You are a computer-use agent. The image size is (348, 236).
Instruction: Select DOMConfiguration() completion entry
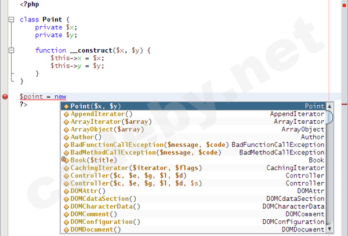coord(193,222)
